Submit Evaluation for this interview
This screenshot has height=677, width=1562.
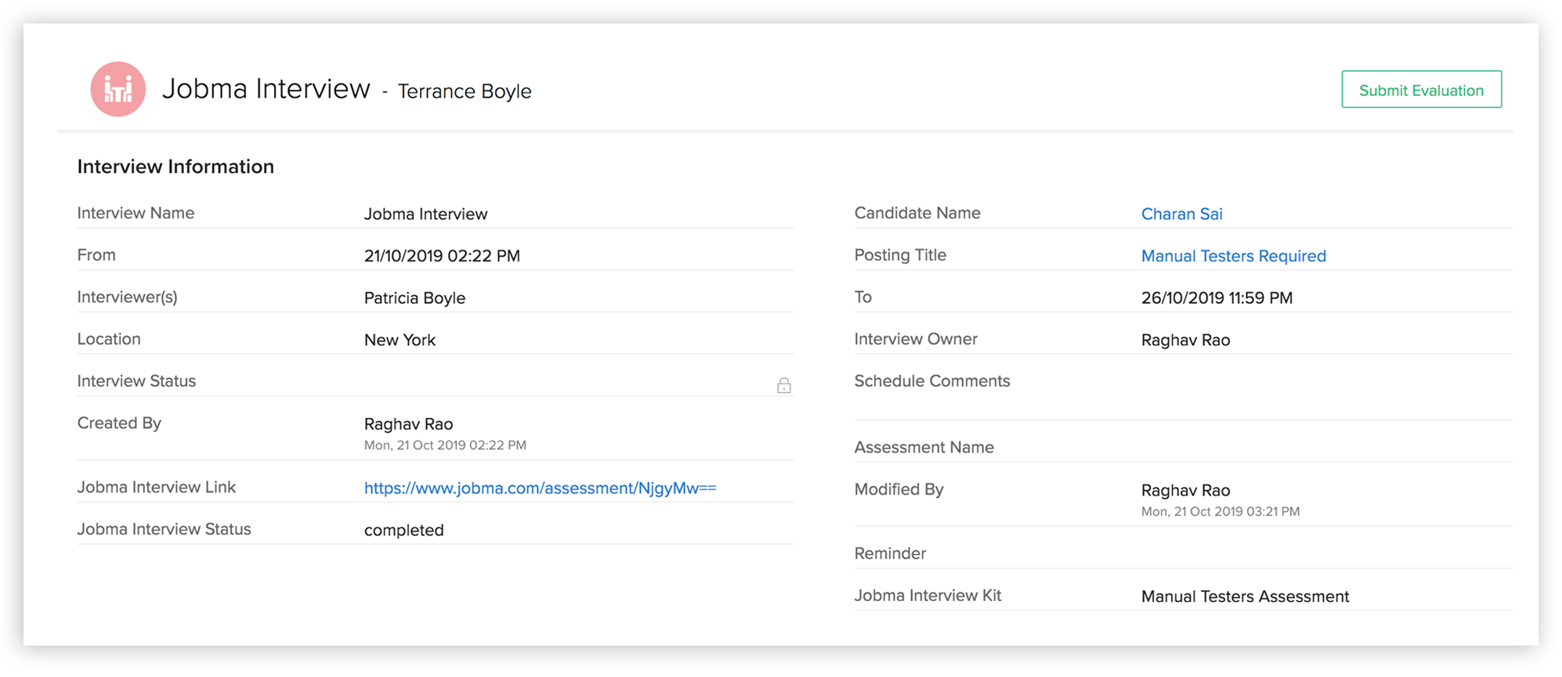click(x=1421, y=90)
